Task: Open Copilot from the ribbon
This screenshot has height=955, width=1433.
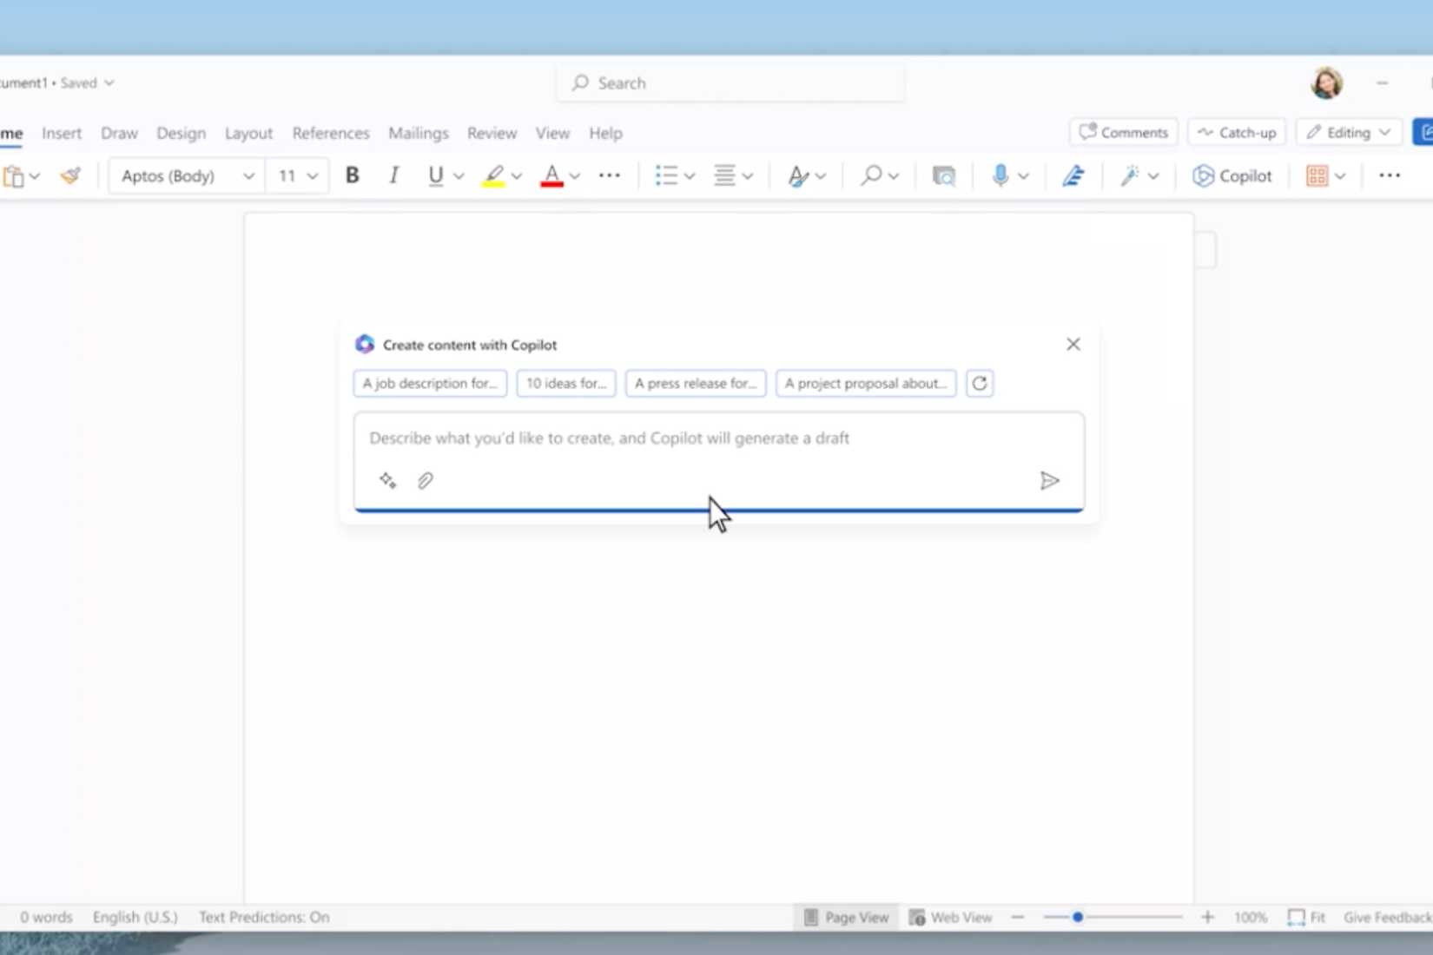Action: 1232,175
